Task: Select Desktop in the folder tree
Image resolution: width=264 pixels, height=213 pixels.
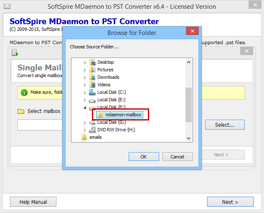Action: pyautogui.click(x=106, y=62)
